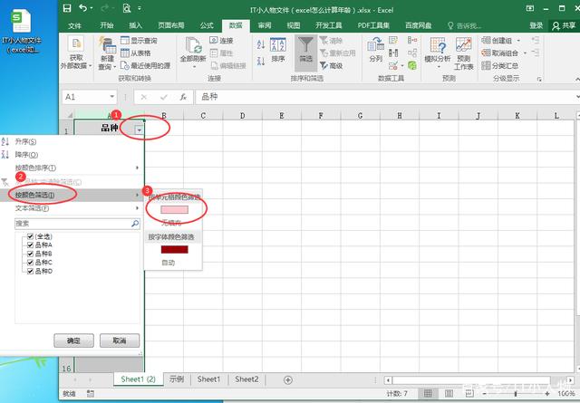This screenshot has height=403, width=580.
Task: Click 重新应用 in the sort and filter group
Action: 338,53
